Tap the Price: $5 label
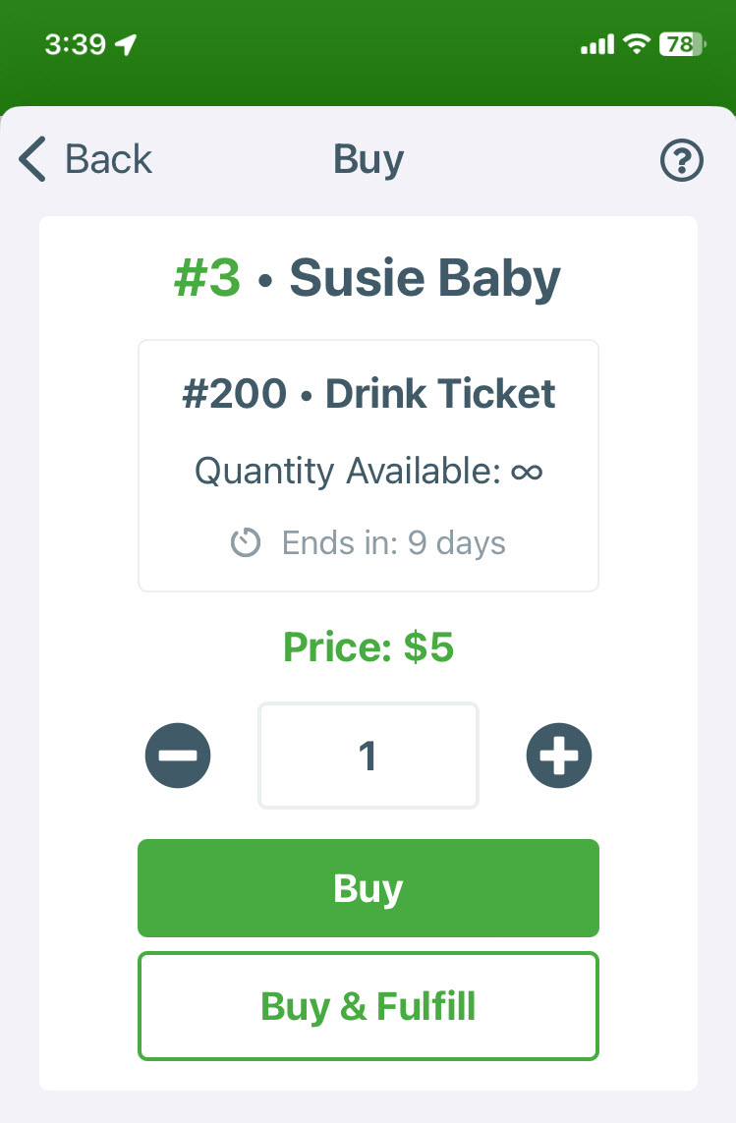Image resolution: width=736 pixels, height=1123 pixels. tap(368, 646)
